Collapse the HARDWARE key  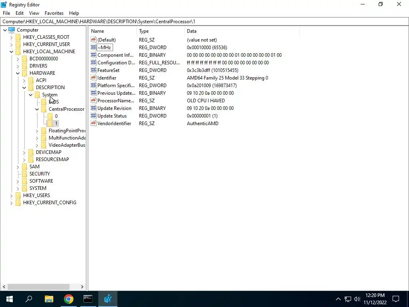coord(18,73)
